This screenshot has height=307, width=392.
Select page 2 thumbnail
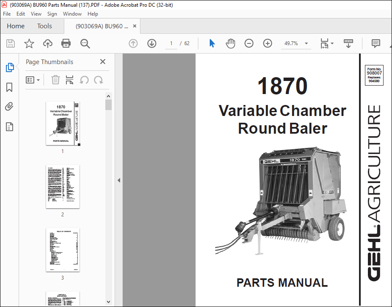(63, 186)
